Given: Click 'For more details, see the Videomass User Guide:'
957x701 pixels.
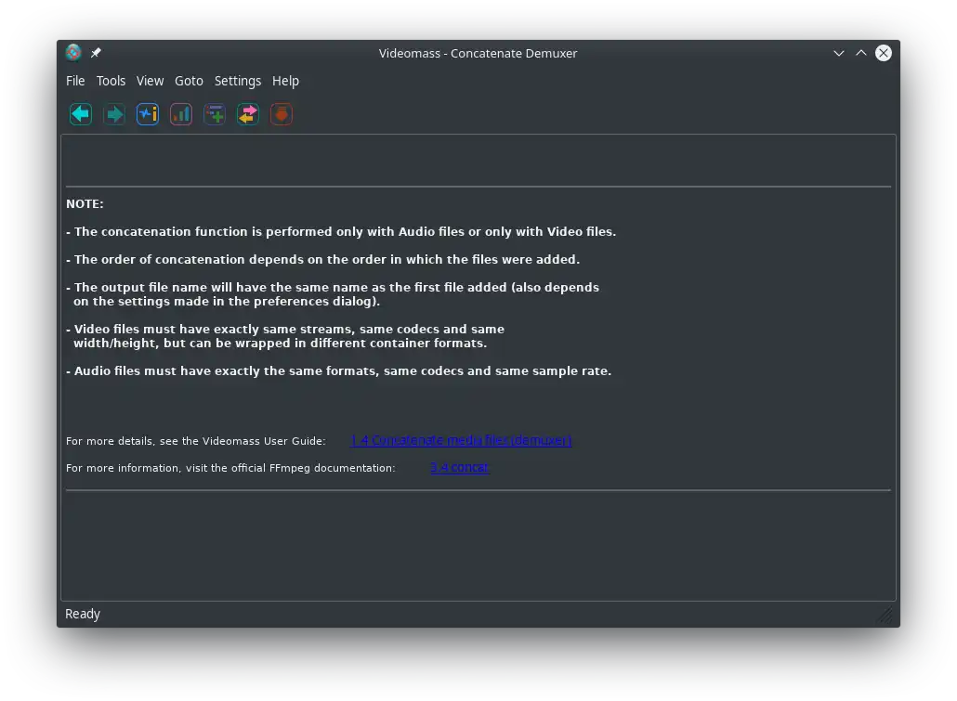Looking at the screenshot, I should (x=196, y=440).
